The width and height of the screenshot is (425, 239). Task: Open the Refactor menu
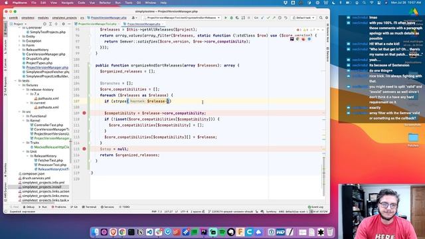(105, 3)
